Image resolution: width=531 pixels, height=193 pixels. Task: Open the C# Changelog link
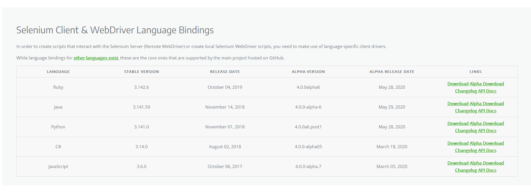[466, 150]
